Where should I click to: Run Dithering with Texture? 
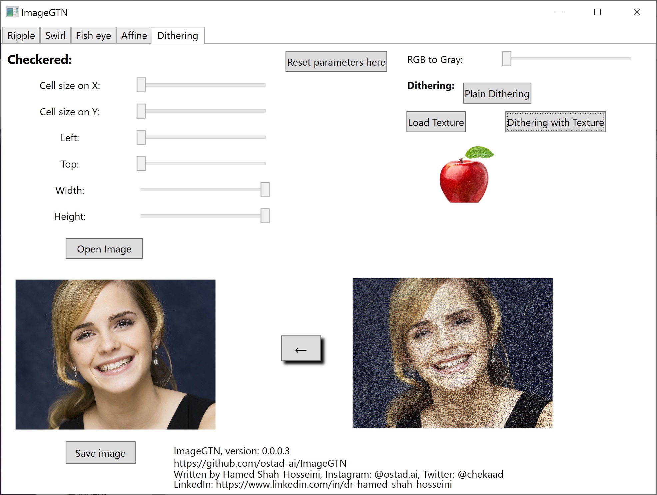pos(555,122)
